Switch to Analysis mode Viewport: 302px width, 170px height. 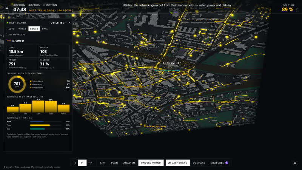pos(129,163)
